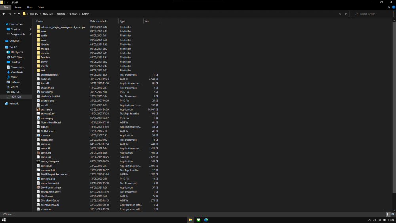This screenshot has width=396, height=223.
Task: Select the cursor.png file icon
Action: point(38,92)
